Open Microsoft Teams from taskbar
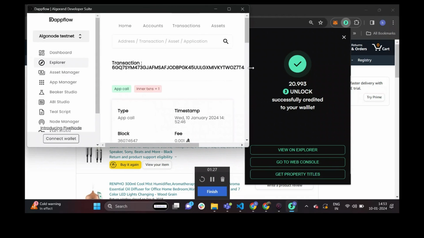This screenshot has height=238, width=424. (227, 206)
